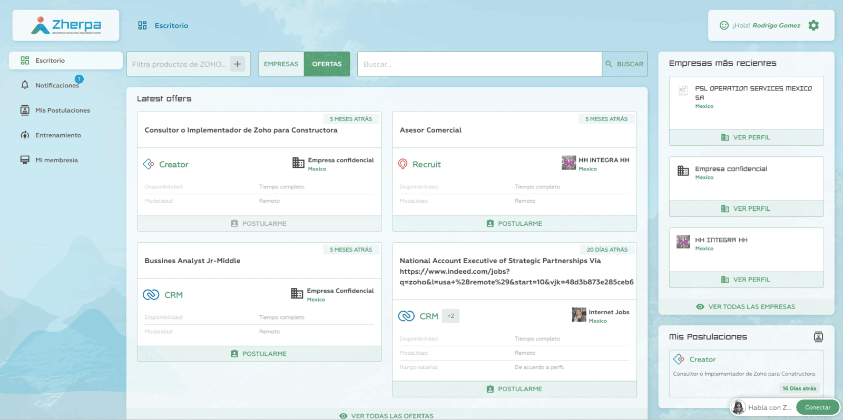Click De acuerdo a perfil salary value
Image resolution: width=843 pixels, height=420 pixels.
click(x=539, y=367)
